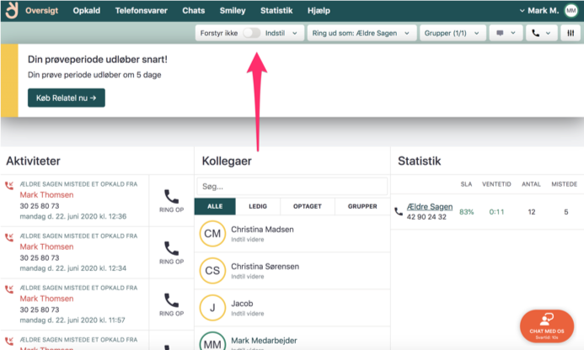Click Ring op phone icon for 11:57 call
This screenshot has height=350, width=584.
pyautogui.click(x=172, y=301)
